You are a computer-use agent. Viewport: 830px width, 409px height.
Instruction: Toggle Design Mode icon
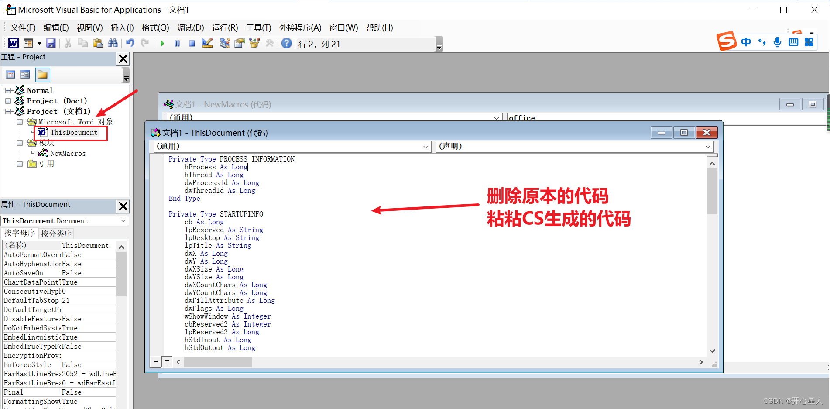tap(207, 43)
